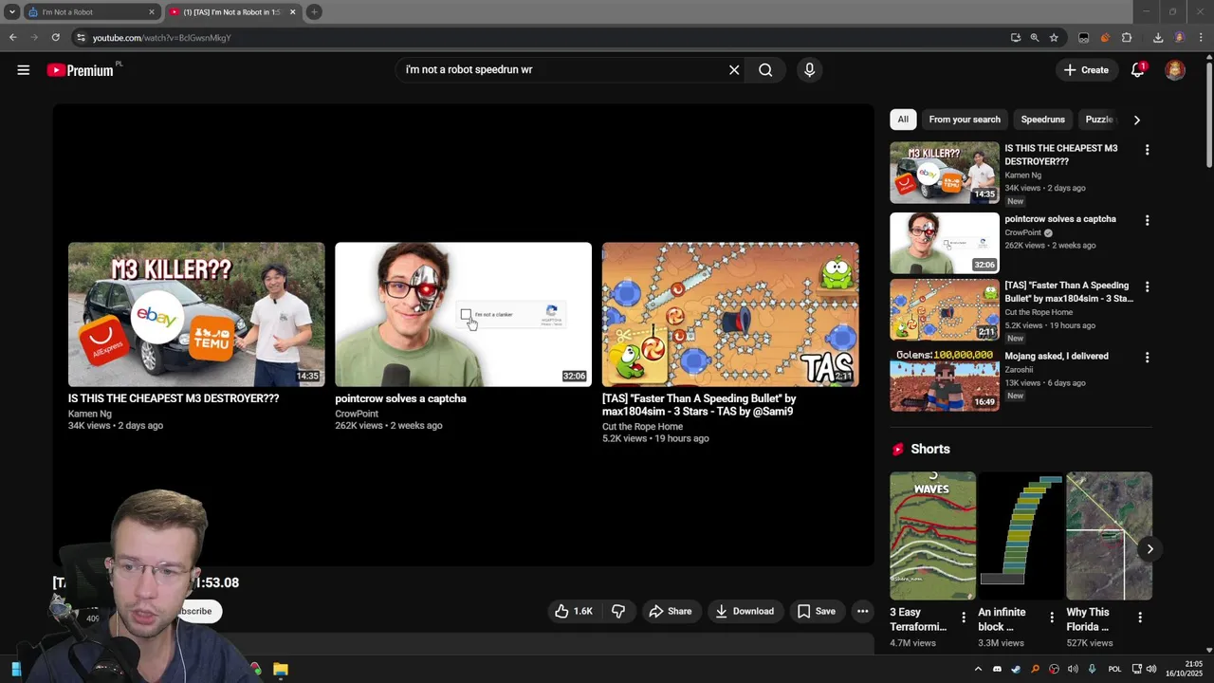Open Steam in the system tray
Viewport: 1214px width, 683px height.
(1016, 669)
